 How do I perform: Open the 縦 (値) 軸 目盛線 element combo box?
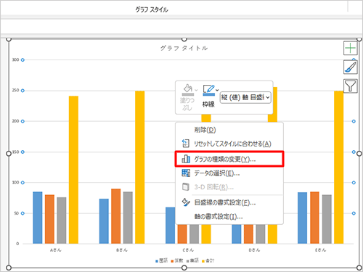coord(245,97)
